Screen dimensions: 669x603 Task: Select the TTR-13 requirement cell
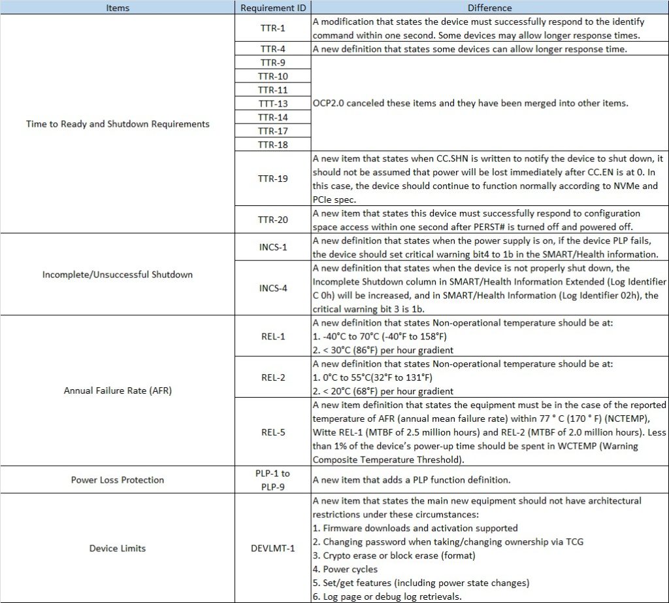[273, 103]
